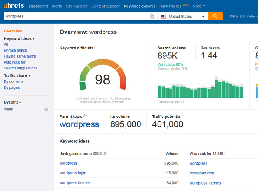Open the Ideas list
Image resolution: width=258 pixels, height=191 pixels.
[8, 109]
